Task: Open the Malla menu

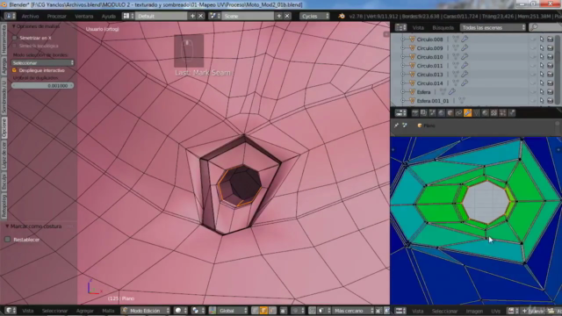Action: pyautogui.click(x=108, y=311)
